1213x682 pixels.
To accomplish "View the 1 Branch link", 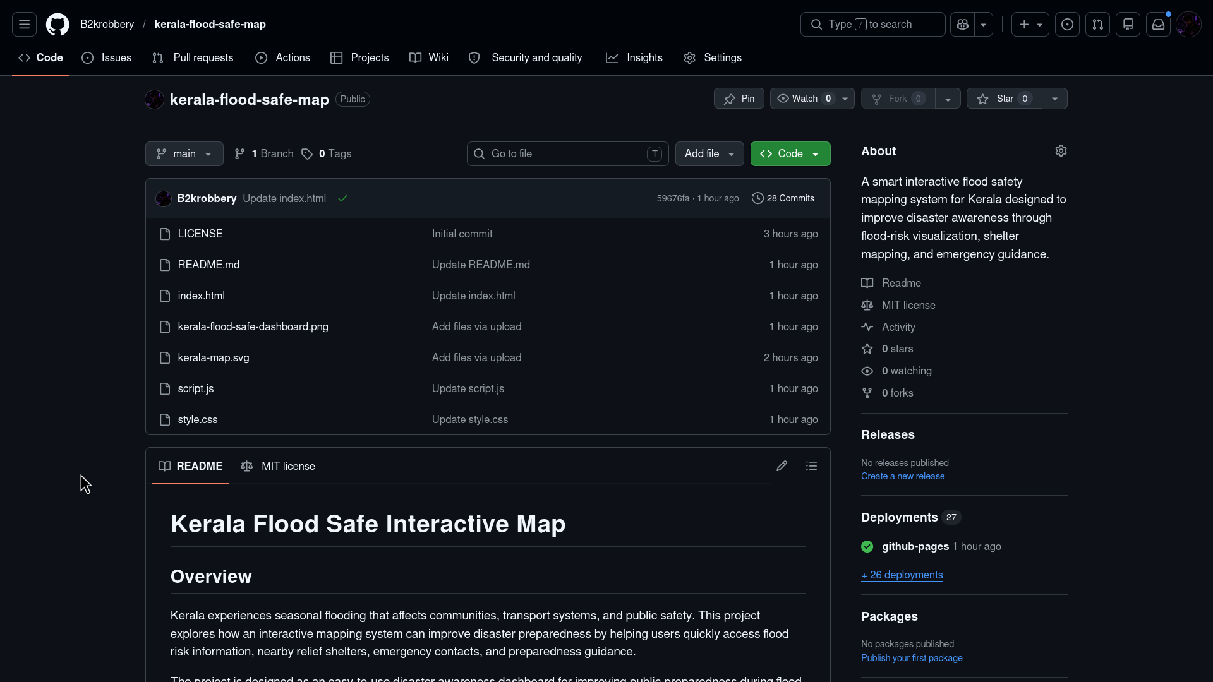I will point(264,153).
